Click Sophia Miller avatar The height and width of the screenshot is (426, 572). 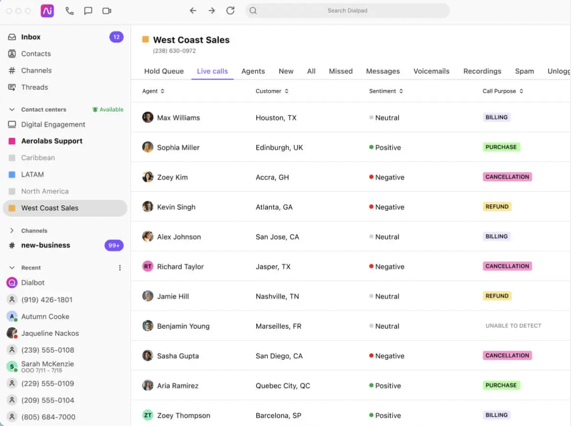(148, 147)
